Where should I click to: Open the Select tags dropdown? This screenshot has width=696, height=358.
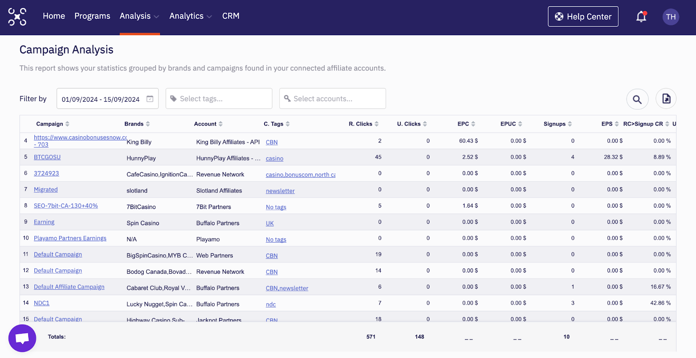pyautogui.click(x=219, y=99)
